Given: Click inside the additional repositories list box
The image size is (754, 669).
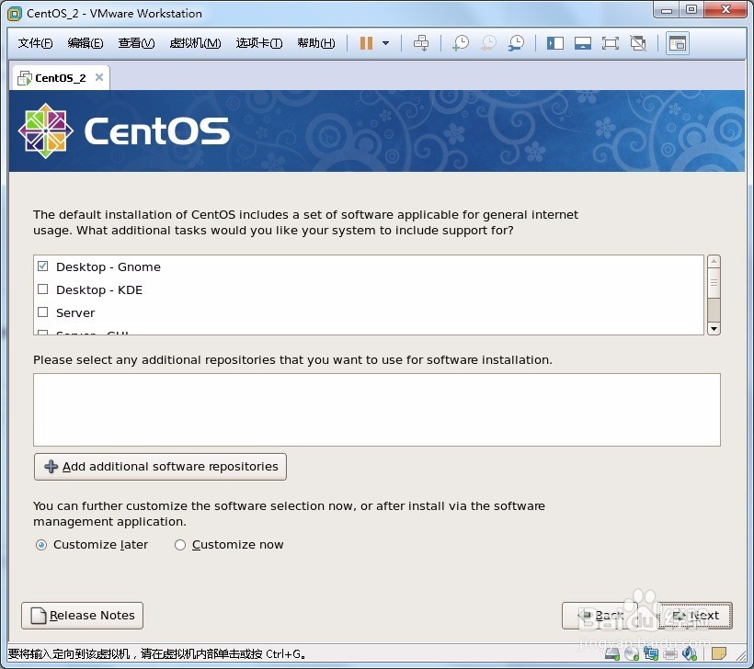Looking at the screenshot, I should (x=377, y=410).
